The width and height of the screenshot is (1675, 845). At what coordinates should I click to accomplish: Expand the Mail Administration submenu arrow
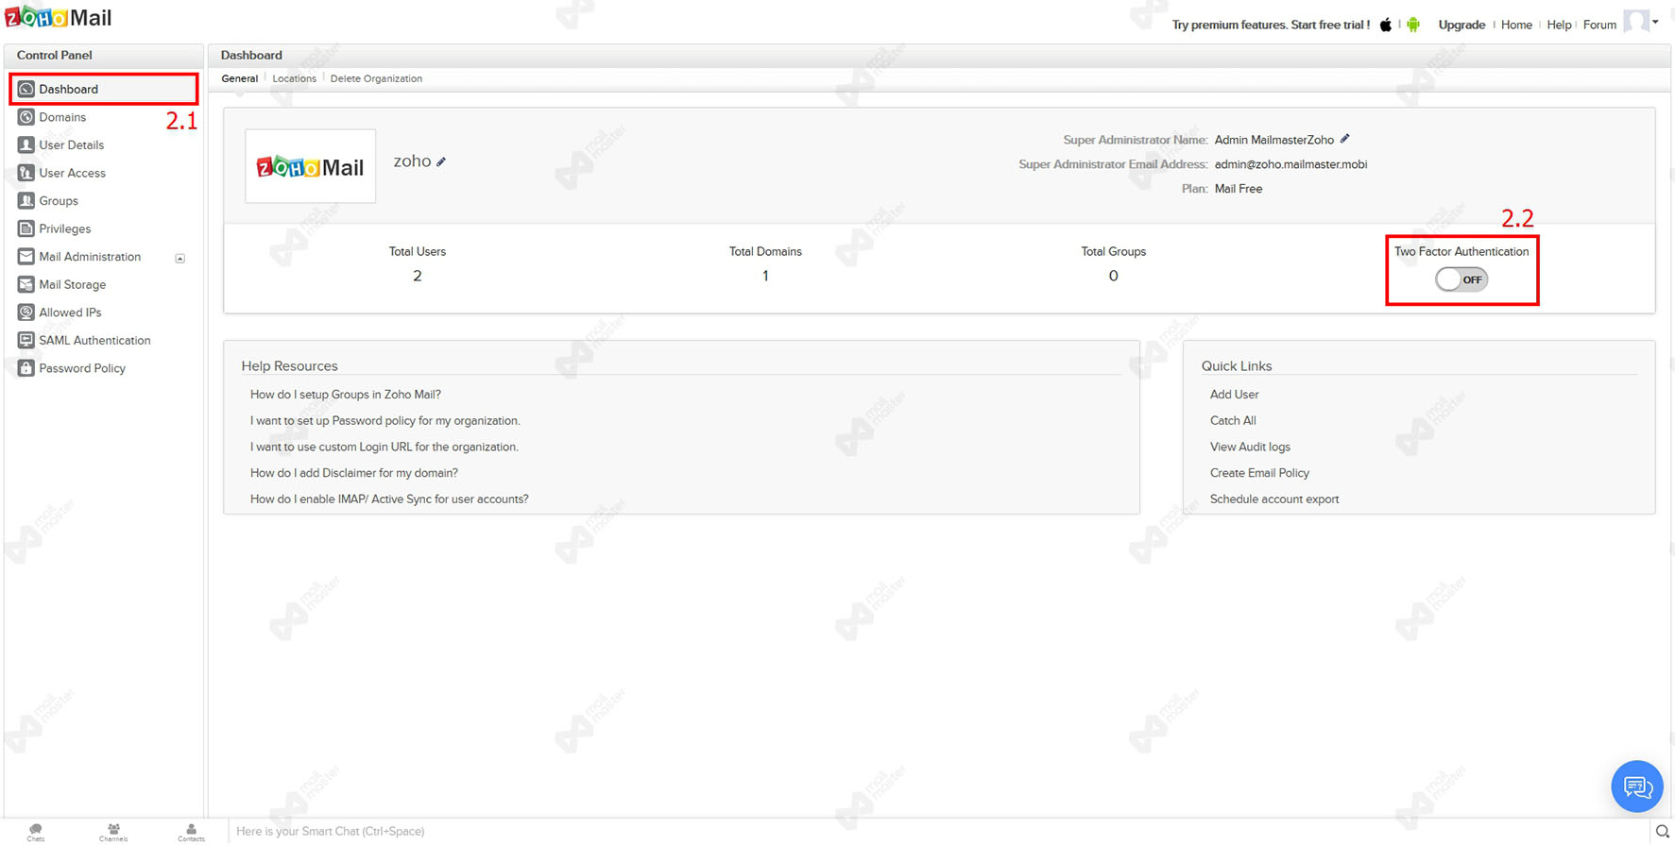(x=179, y=258)
